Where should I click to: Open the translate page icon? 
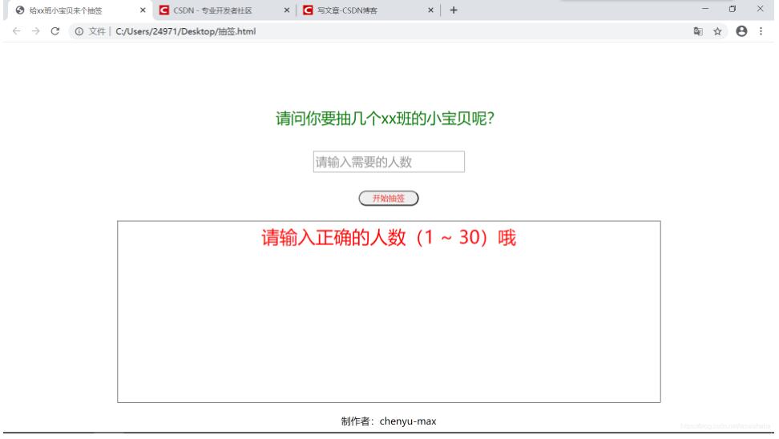tap(698, 31)
